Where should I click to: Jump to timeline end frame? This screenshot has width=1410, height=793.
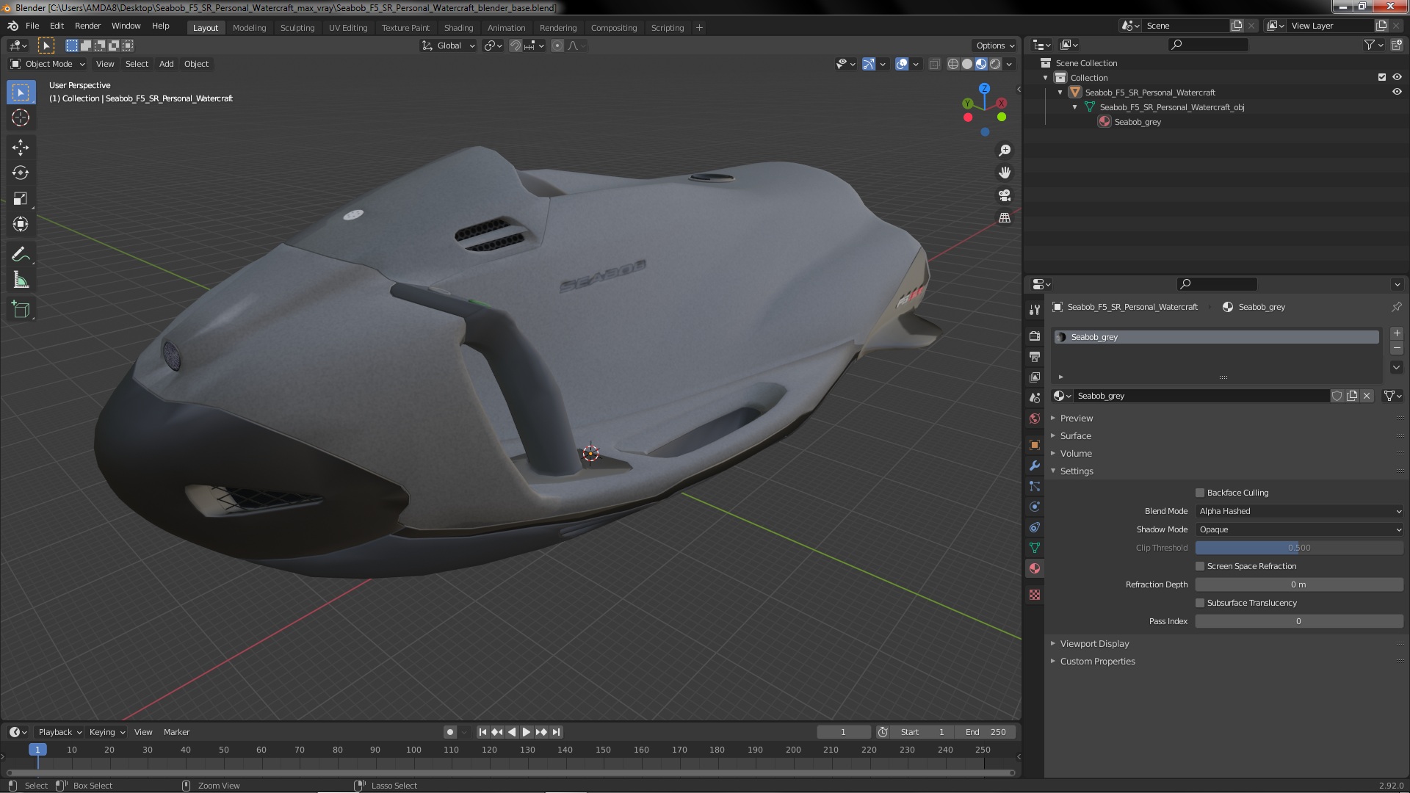557,732
